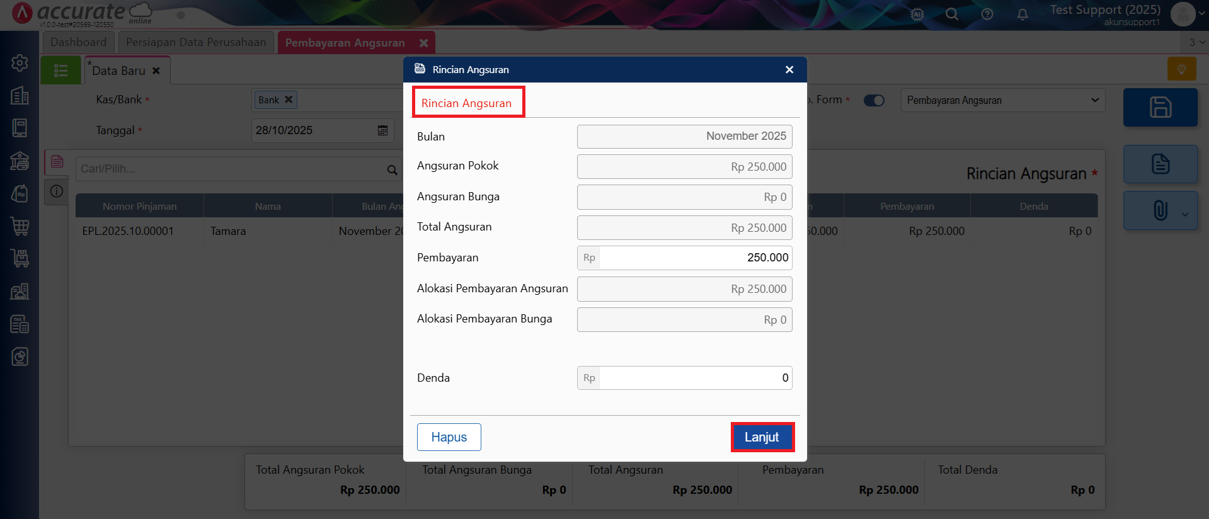Click the Pembayaran amount input field

(694, 258)
